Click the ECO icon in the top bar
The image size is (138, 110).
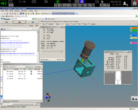pyautogui.click(x=77, y=2)
